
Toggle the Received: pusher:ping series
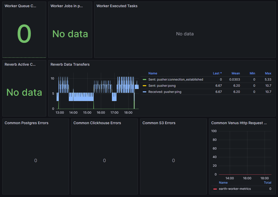(165, 92)
